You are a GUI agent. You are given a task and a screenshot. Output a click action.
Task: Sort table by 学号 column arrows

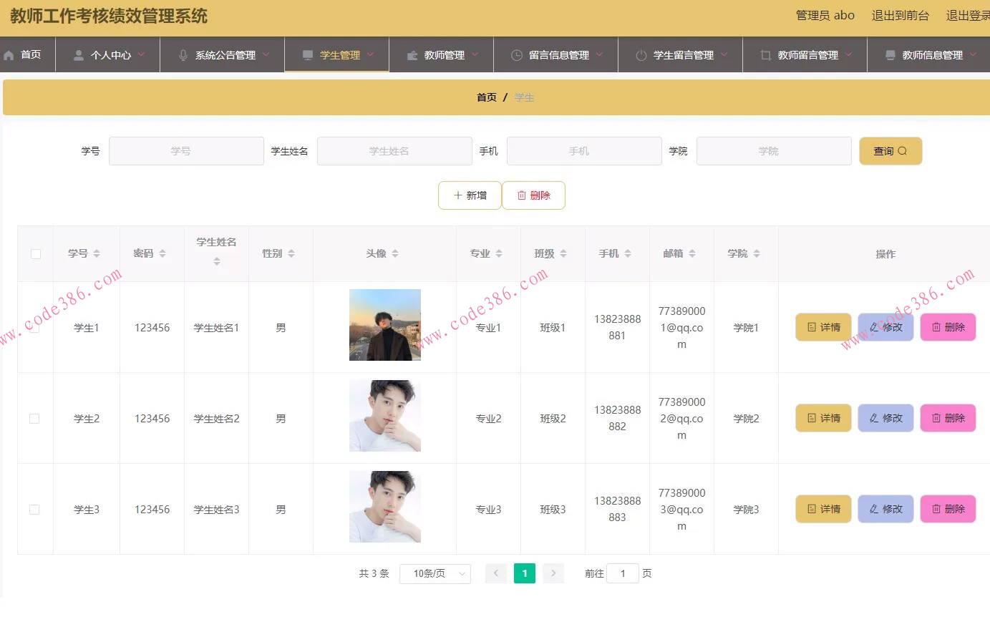pos(97,254)
